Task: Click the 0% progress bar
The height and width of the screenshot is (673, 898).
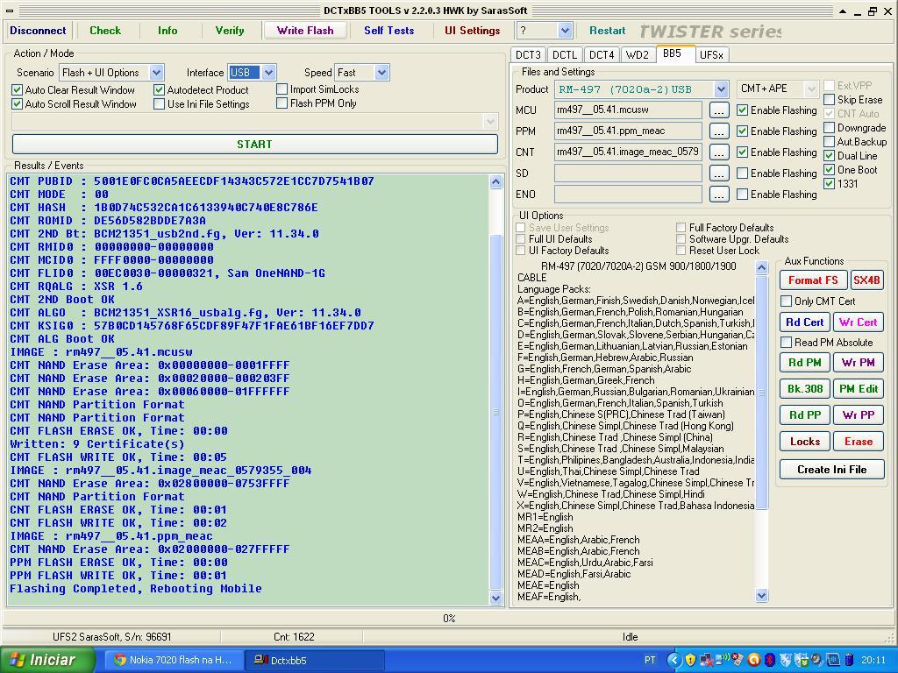Action: [x=449, y=619]
